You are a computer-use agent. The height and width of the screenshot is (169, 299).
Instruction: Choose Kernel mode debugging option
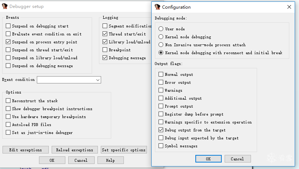[161, 37]
